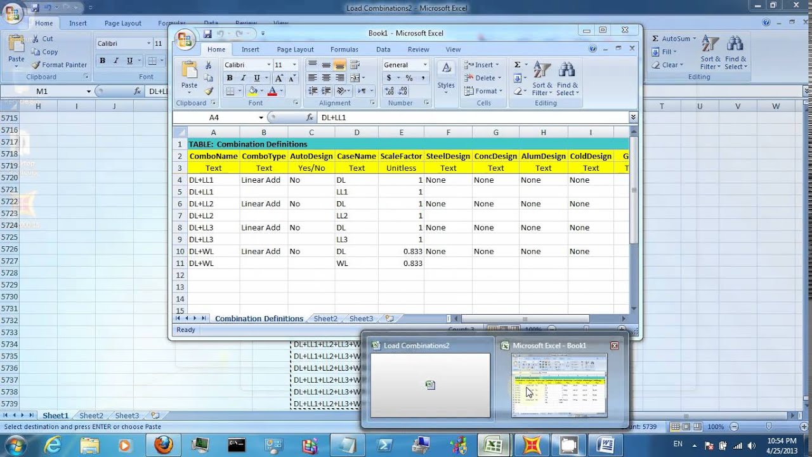Select Sheet3 tab in Load Combinations2 window
Screen dimensions: 812x457
(127, 416)
